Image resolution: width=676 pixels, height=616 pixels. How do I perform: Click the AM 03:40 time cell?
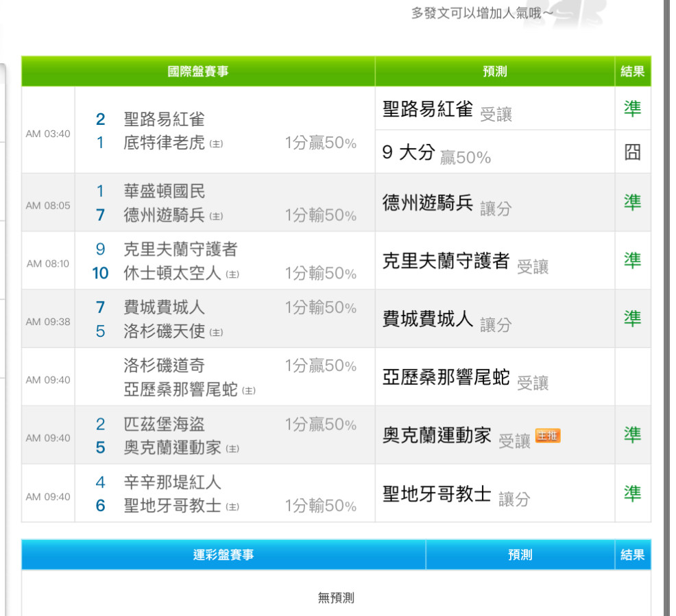48,134
